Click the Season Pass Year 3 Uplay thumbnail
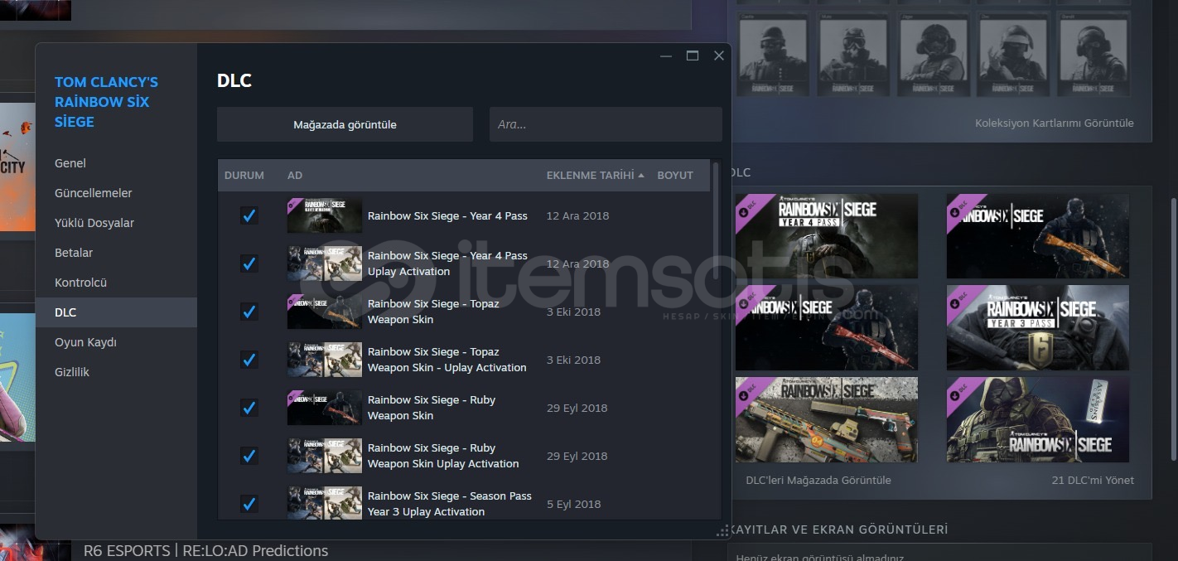1178x561 pixels. [325, 504]
